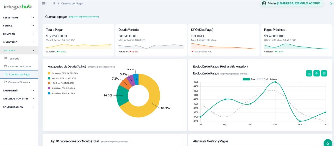The width and height of the screenshot is (334, 146).
Task: Click the yellow Por Vencer legend swatch
Action: click(49, 73)
